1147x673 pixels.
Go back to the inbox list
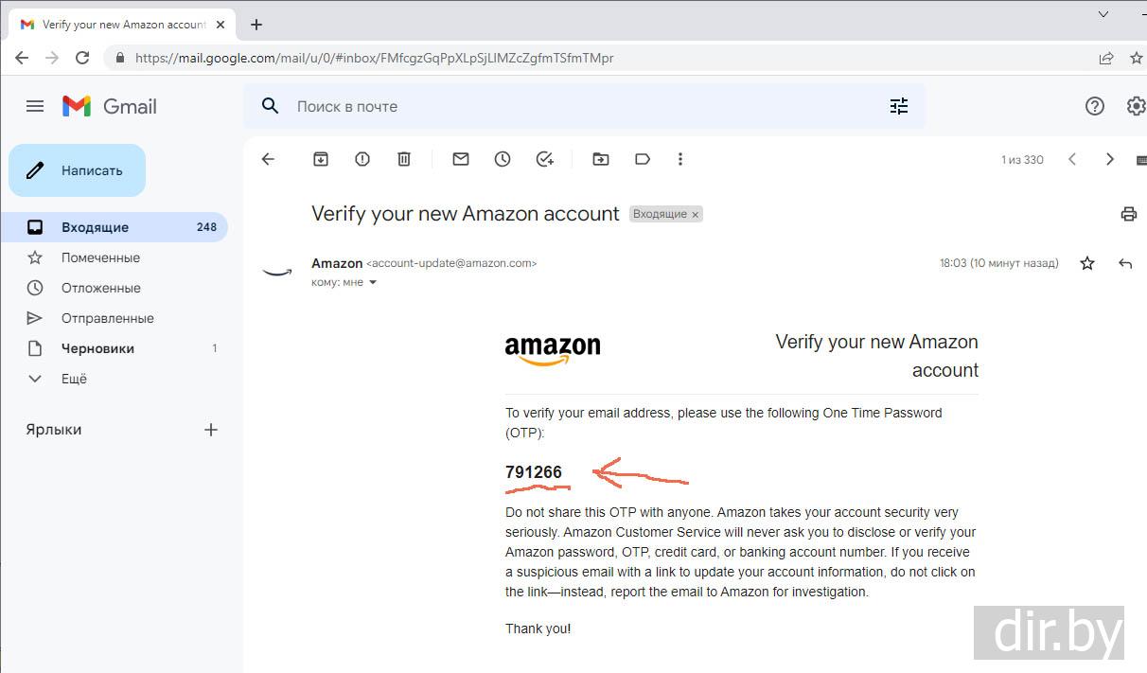pyautogui.click(x=268, y=159)
